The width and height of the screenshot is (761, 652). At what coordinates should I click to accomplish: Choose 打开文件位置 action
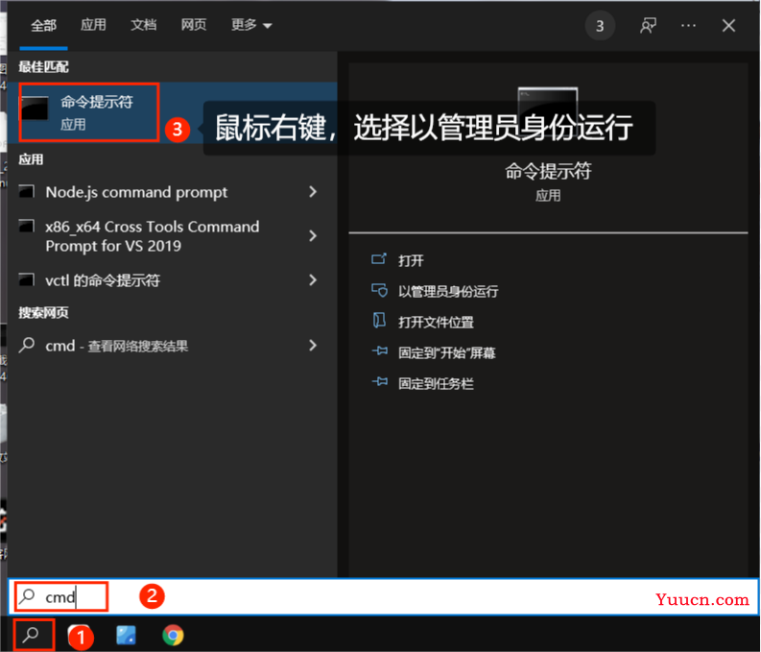click(436, 322)
